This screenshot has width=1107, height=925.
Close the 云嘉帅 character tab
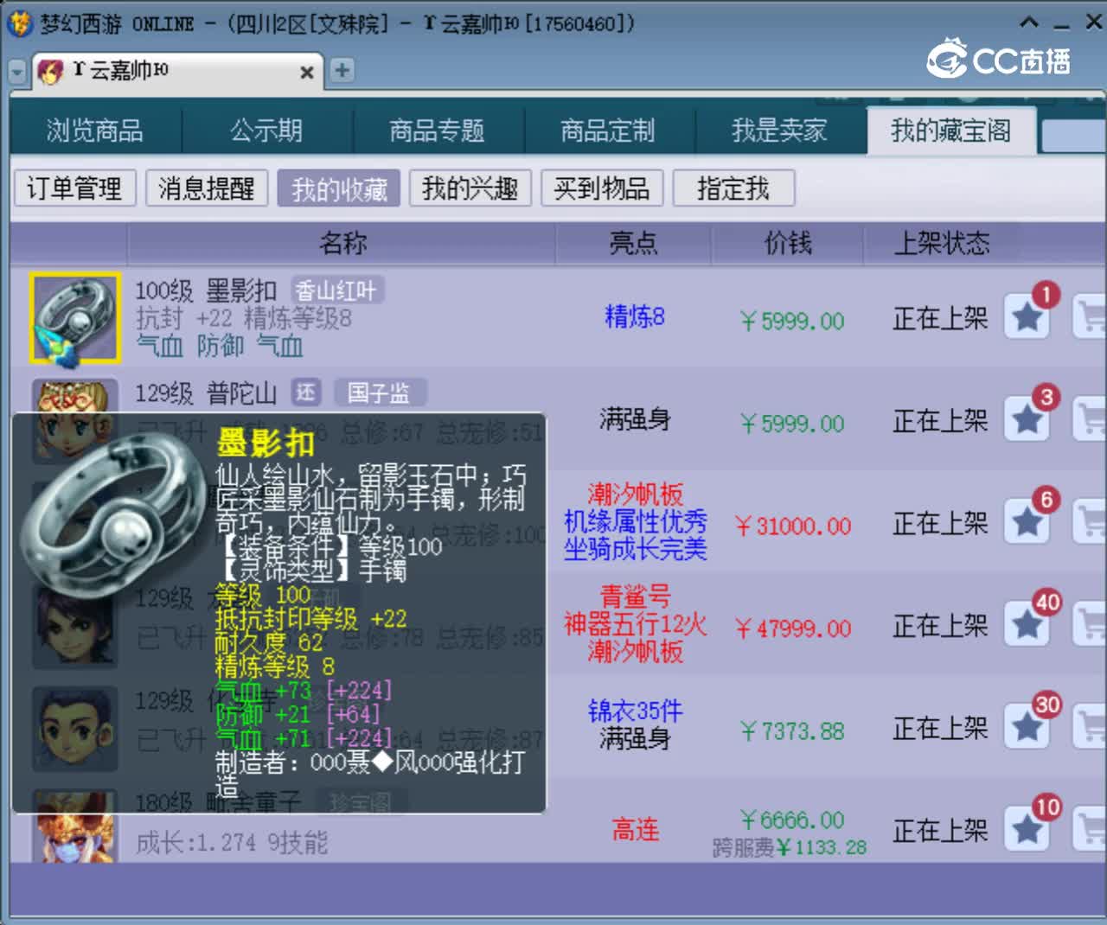306,72
